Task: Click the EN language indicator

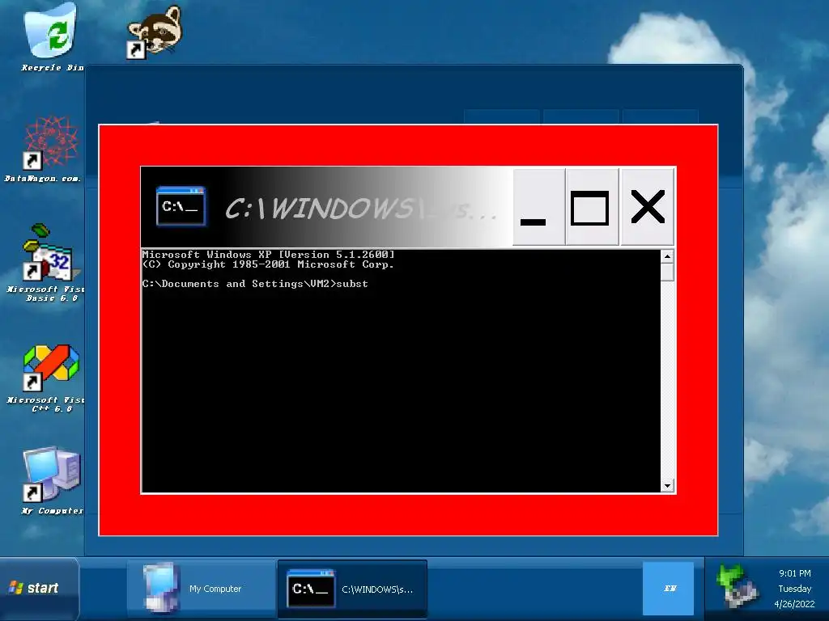Action: pos(668,589)
